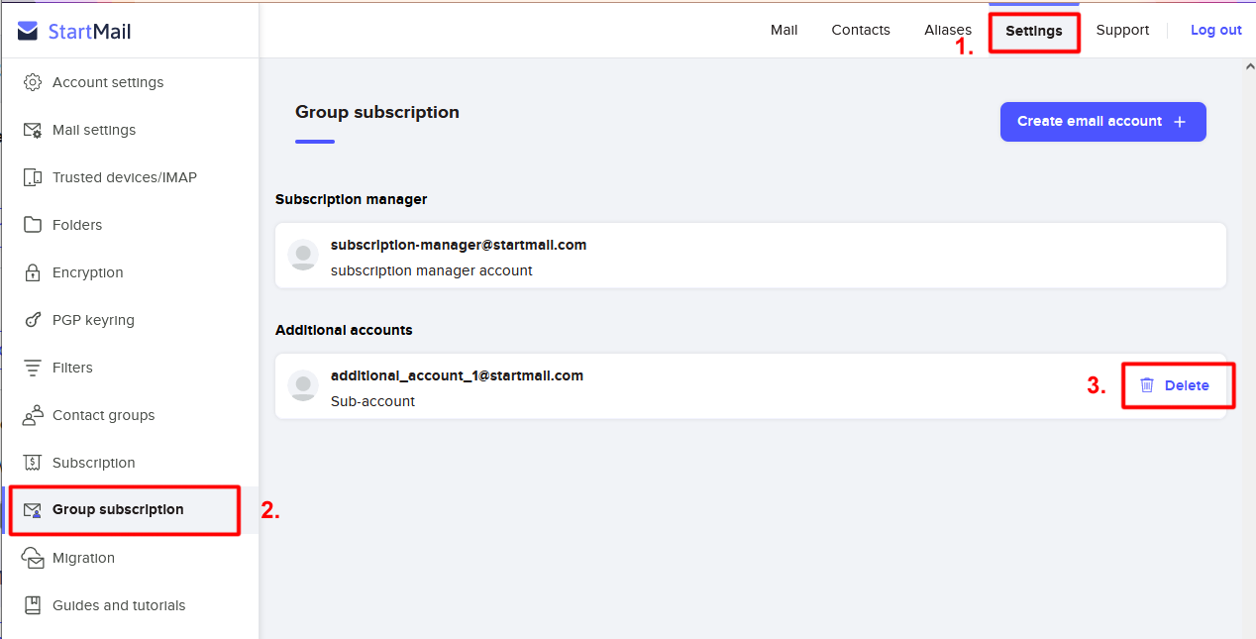Select the Subscription sidebar entry

(x=130, y=463)
